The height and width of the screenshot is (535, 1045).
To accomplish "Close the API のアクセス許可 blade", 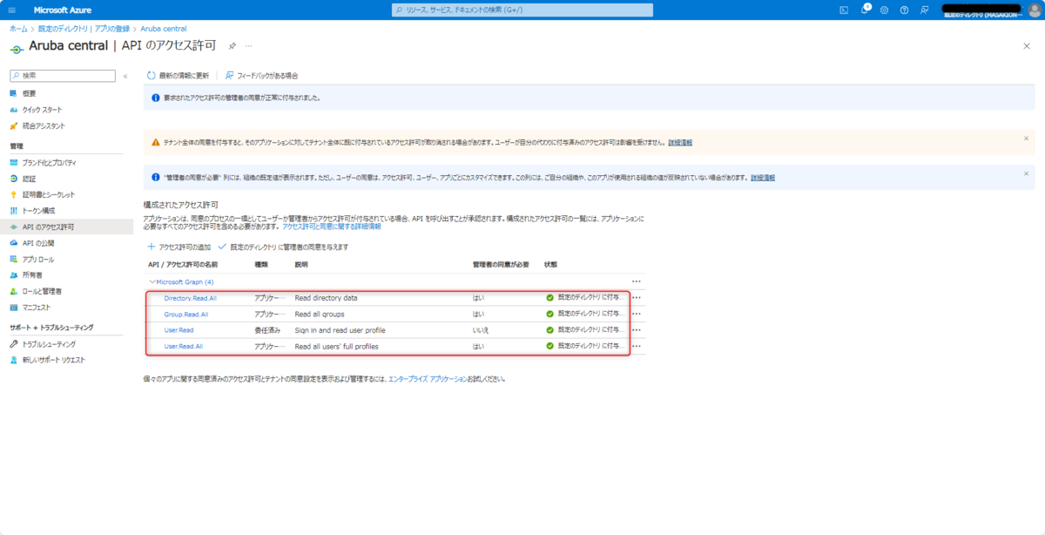I will tap(1026, 45).
